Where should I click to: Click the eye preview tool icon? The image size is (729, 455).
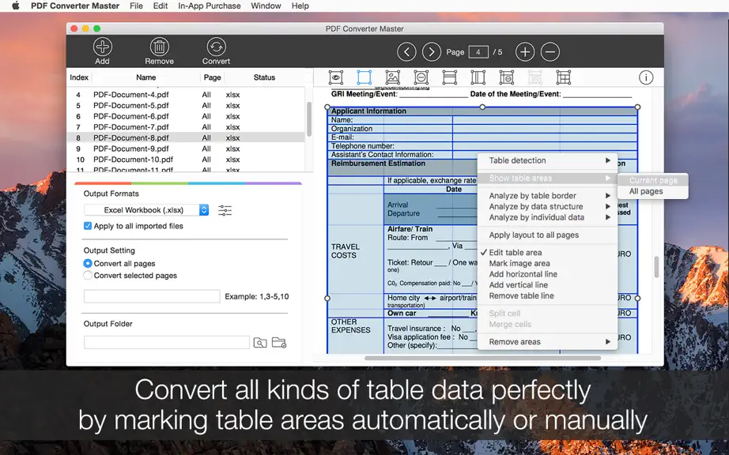336,77
